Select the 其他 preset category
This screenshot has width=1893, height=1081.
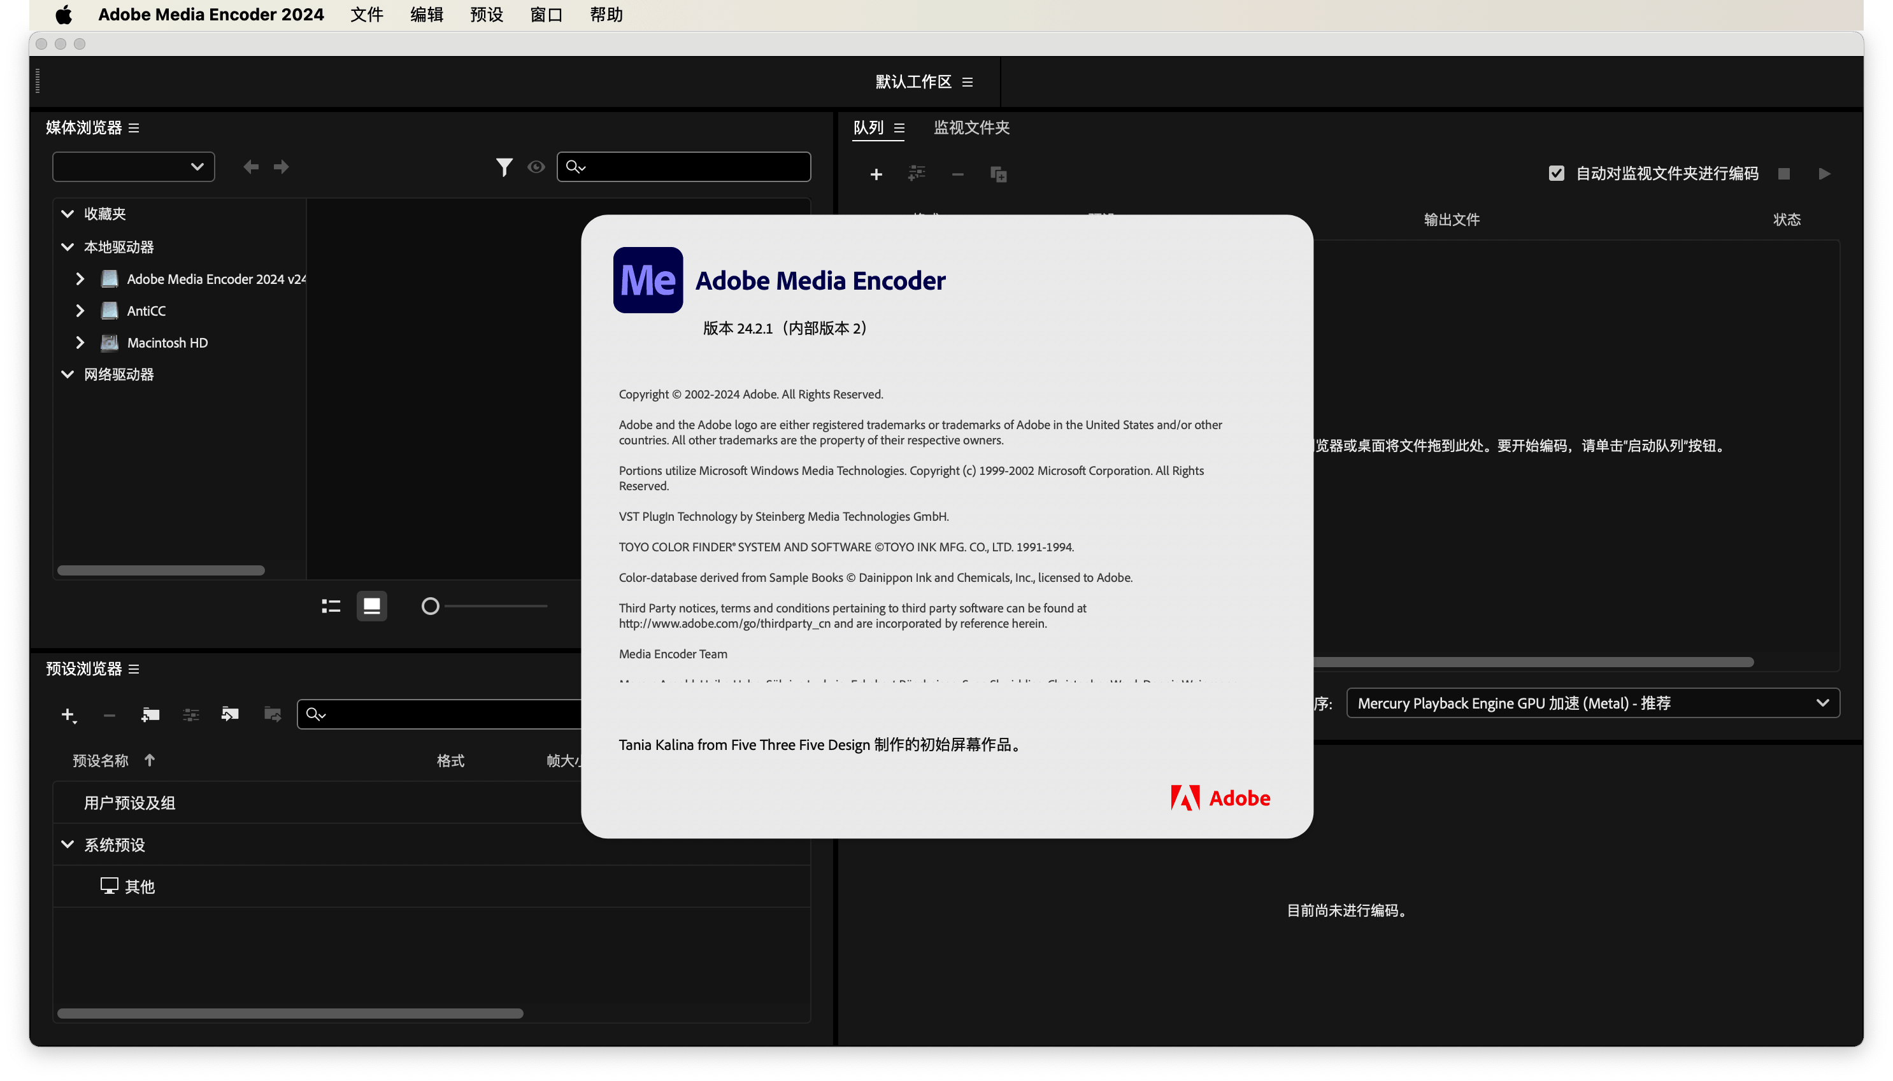(139, 886)
